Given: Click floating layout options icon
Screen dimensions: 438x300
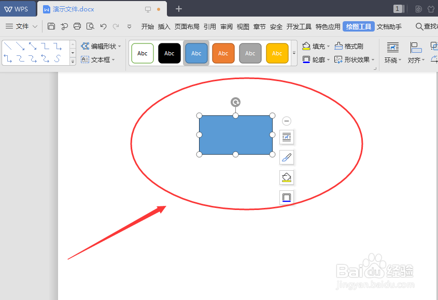Looking at the screenshot, I should (287, 137).
